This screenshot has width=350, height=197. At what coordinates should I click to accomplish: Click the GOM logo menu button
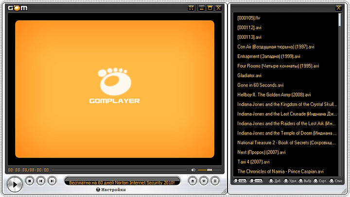[x=17, y=8]
